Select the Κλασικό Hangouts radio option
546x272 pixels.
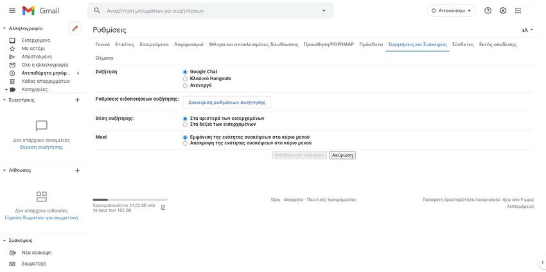tap(185, 79)
